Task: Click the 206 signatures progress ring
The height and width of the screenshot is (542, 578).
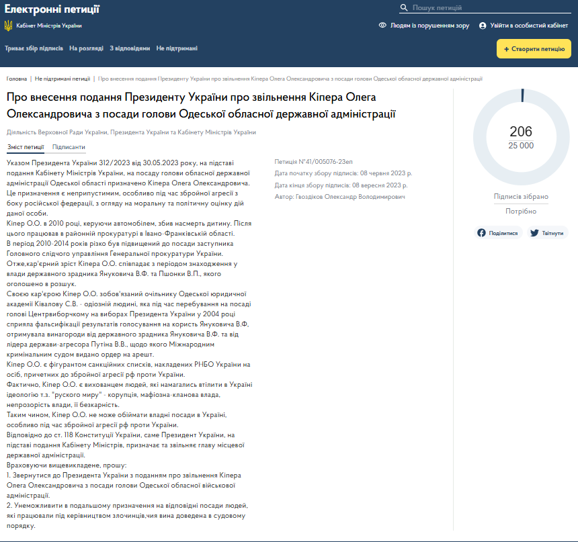Action: coord(521,137)
